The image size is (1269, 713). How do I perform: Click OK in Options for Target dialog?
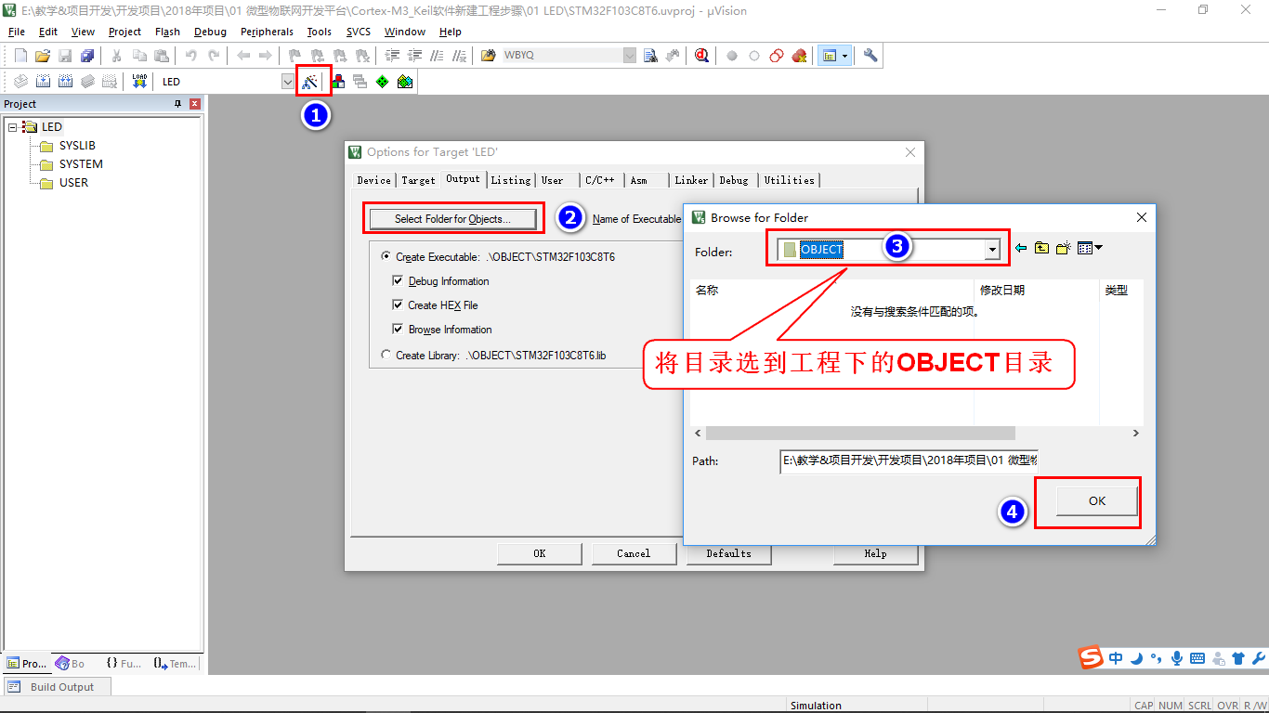point(539,553)
